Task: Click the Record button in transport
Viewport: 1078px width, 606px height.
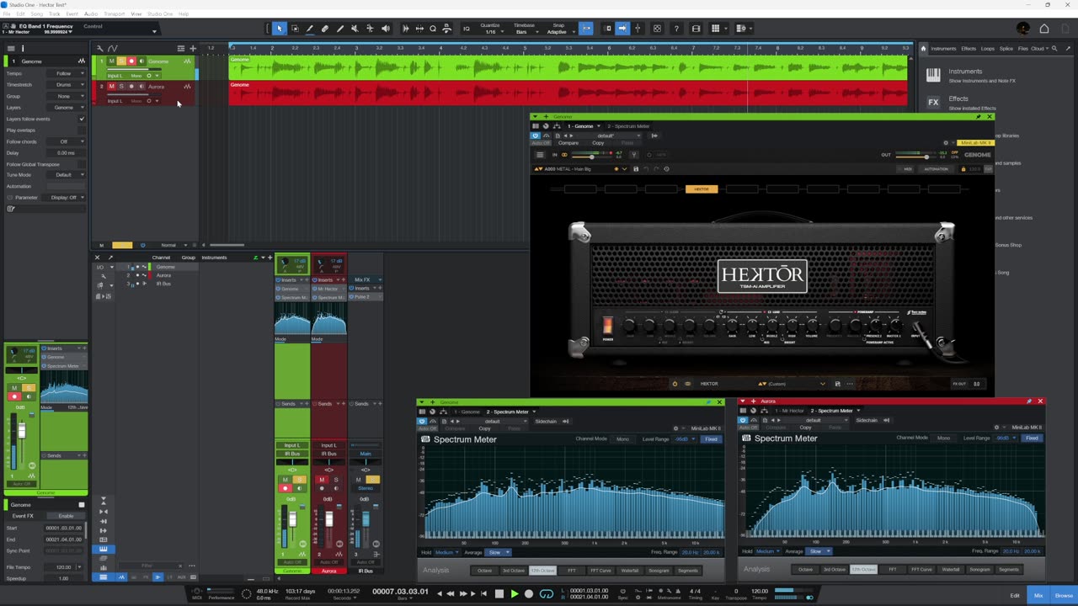Action: pos(529,593)
